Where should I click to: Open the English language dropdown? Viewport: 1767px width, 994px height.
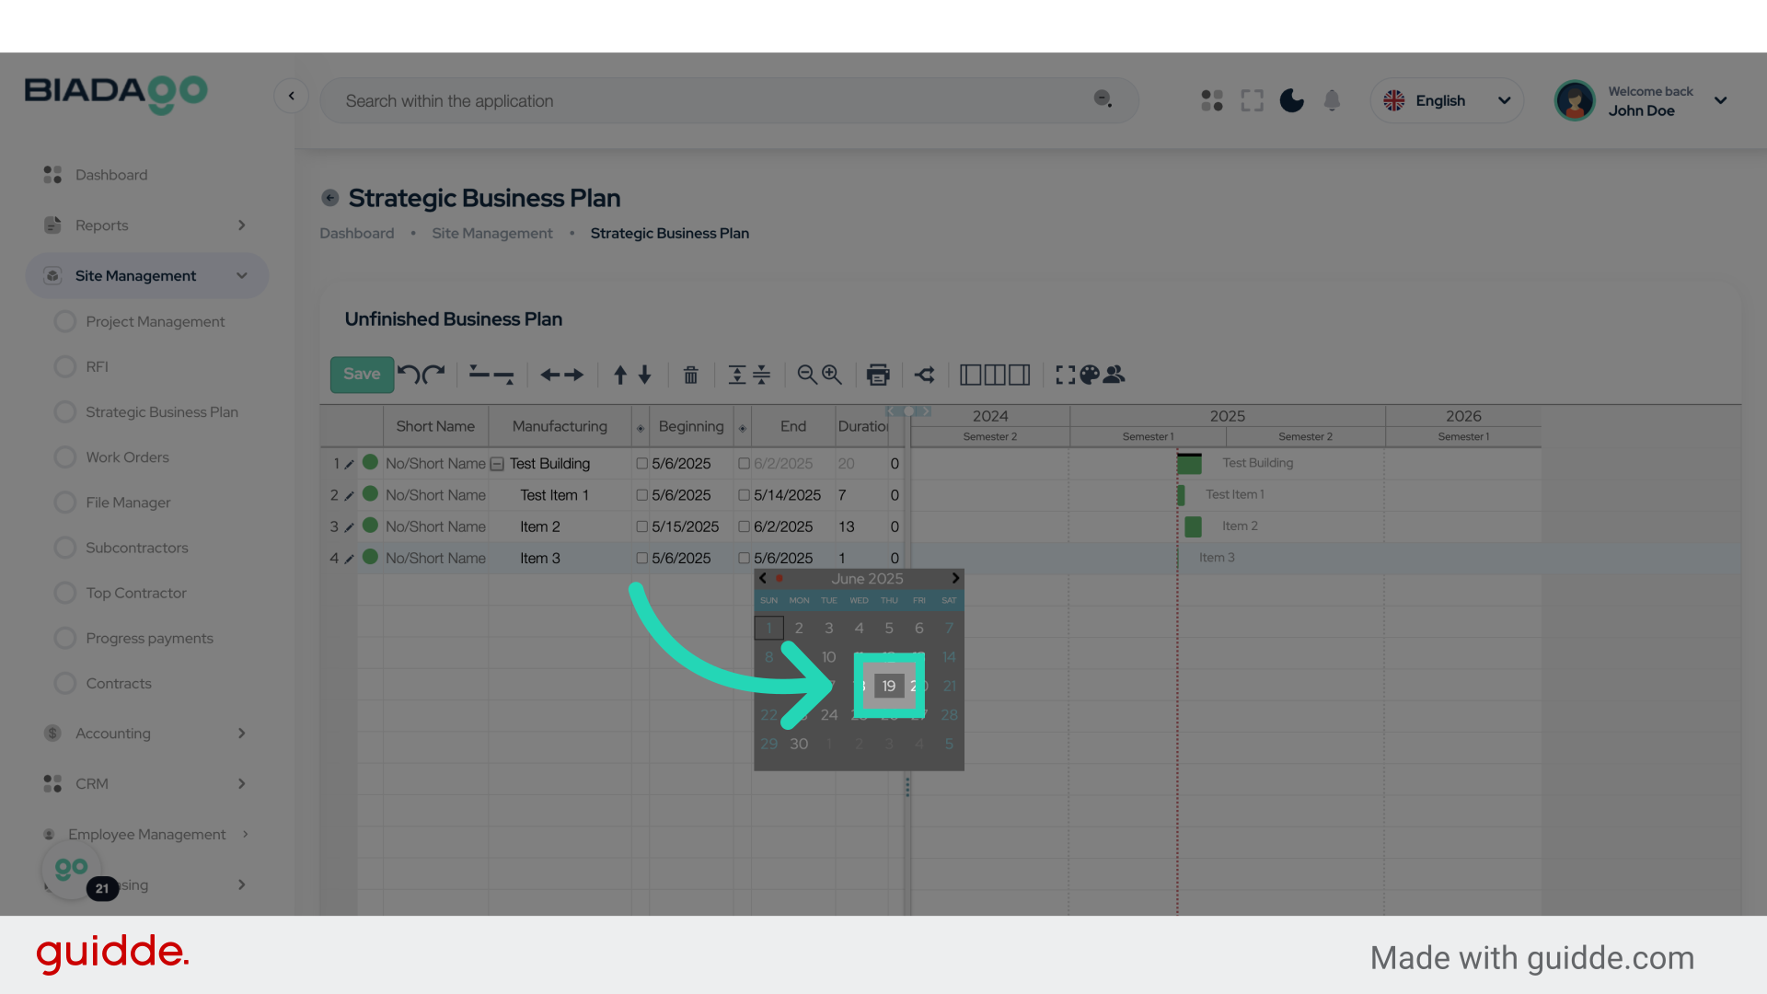[x=1446, y=100]
